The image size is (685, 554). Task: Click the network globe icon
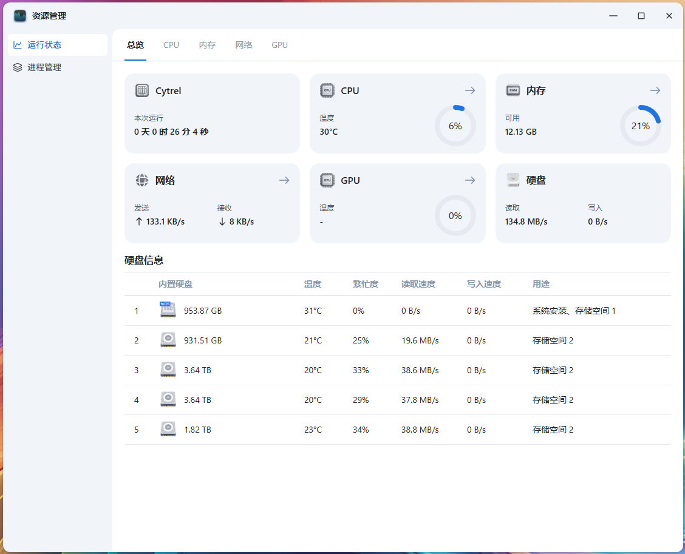coord(142,180)
